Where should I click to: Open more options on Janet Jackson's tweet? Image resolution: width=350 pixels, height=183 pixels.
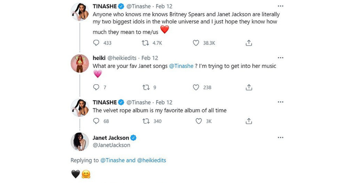280,138
